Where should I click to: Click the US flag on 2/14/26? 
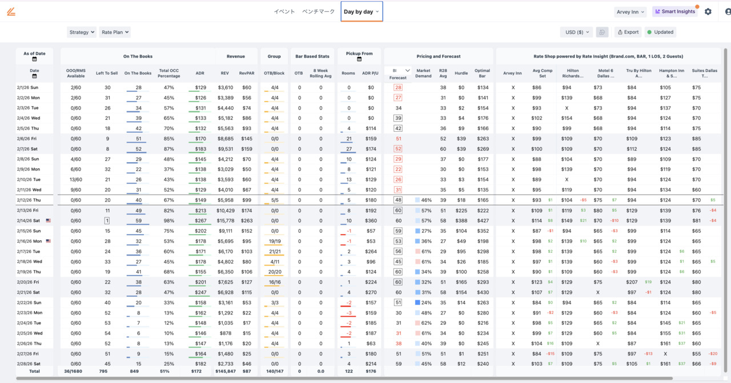(x=48, y=220)
